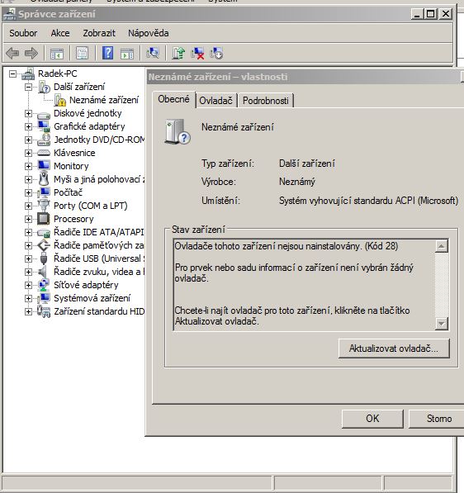This screenshot has width=464, height=493.
Task: Expand the Diskové jednotky branch
Action: [28, 113]
